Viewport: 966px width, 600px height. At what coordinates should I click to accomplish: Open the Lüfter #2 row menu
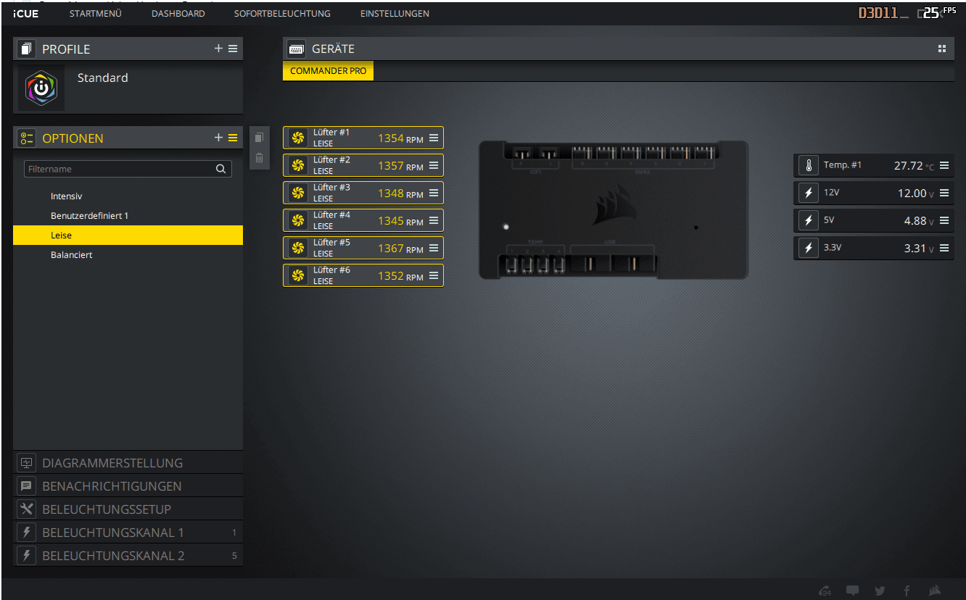point(434,165)
